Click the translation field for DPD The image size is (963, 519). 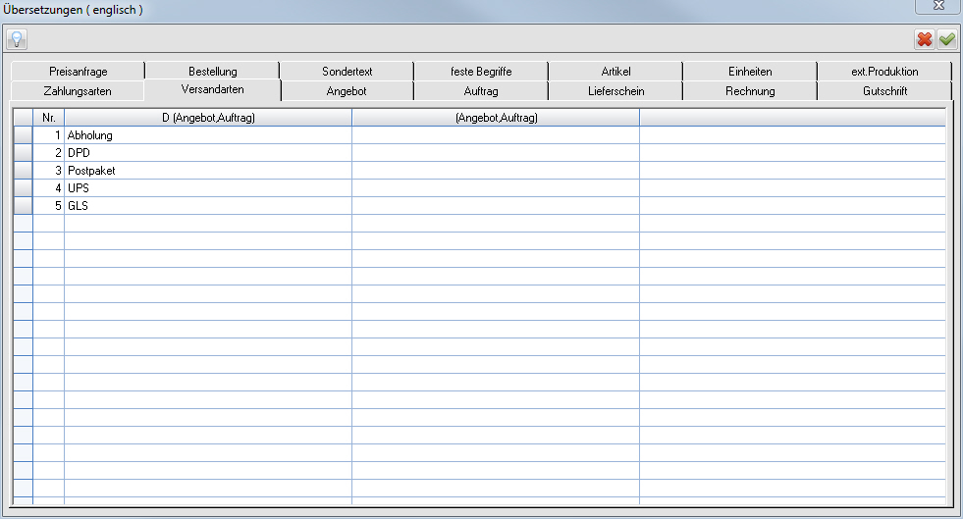pos(496,153)
